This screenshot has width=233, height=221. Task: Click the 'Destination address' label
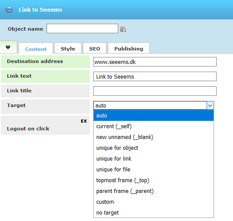tap(35, 61)
